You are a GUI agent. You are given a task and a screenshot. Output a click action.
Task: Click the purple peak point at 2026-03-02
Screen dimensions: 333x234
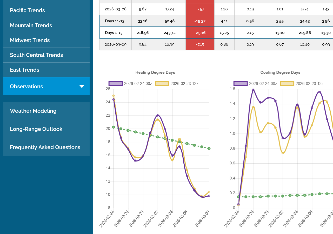click(158, 115)
